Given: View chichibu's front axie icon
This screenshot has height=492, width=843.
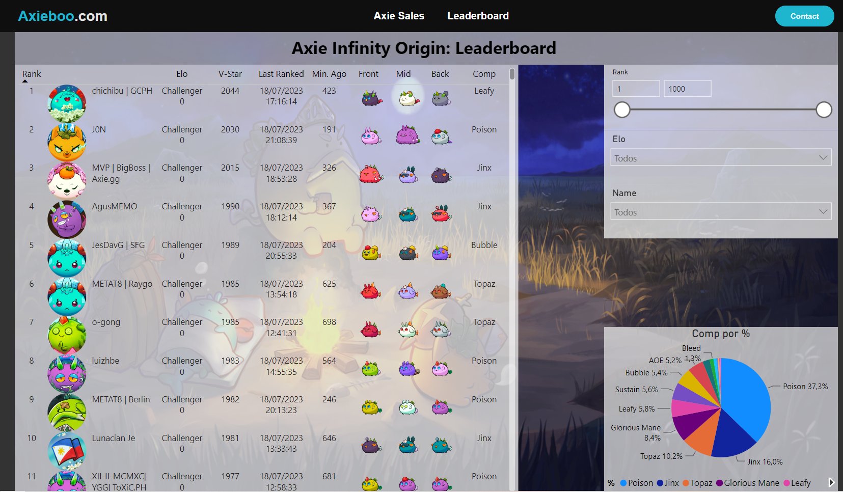Looking at the screenshot, I should 371,98.
